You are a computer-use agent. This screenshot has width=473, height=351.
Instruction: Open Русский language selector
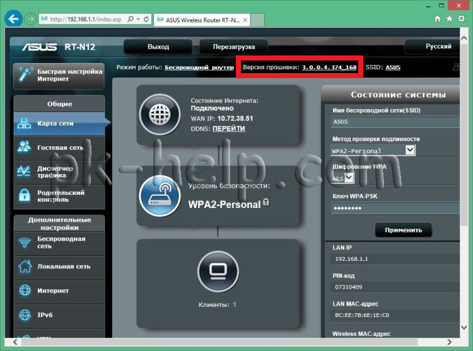click(432, 47)
